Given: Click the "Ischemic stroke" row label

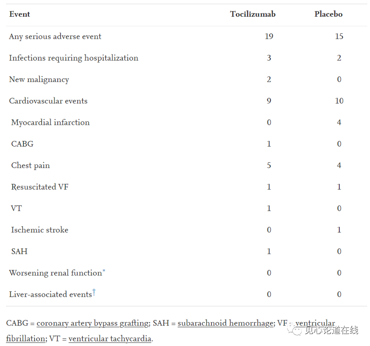Looking at the screenshot, I should pyautogui.click(x=40, y=230).
